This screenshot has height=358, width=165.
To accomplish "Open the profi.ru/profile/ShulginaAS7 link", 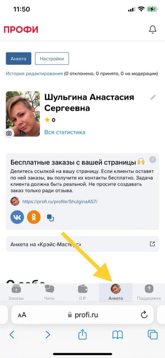I will [60, 202].
